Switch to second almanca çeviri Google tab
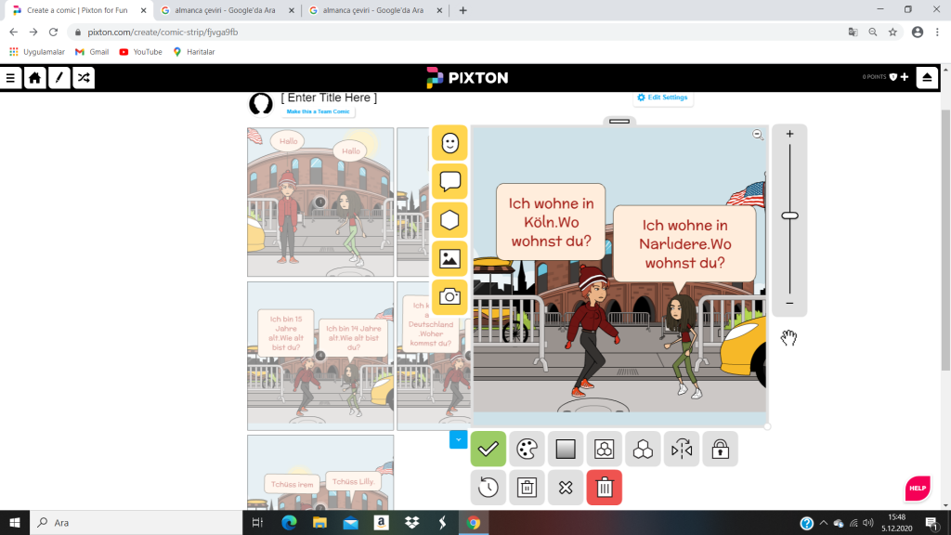 371,10
